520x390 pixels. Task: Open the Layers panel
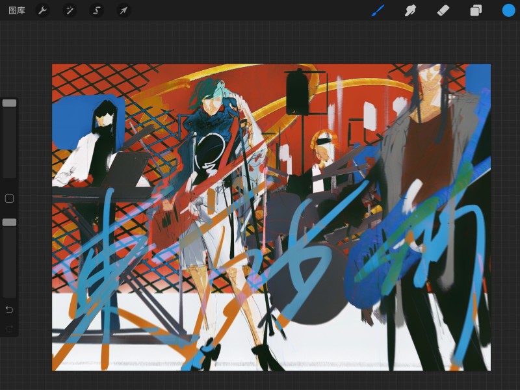point(476,10)
